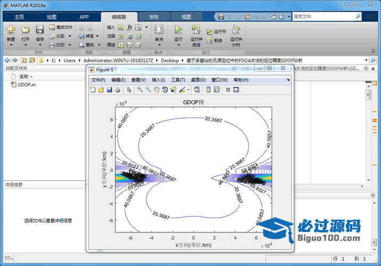Click 查找文件 (Find Files) button
This screenshot has height=266, width=381.
(61, 27)
